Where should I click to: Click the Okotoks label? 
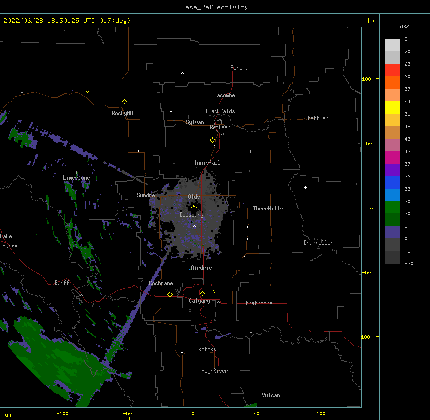click(206, 349)
